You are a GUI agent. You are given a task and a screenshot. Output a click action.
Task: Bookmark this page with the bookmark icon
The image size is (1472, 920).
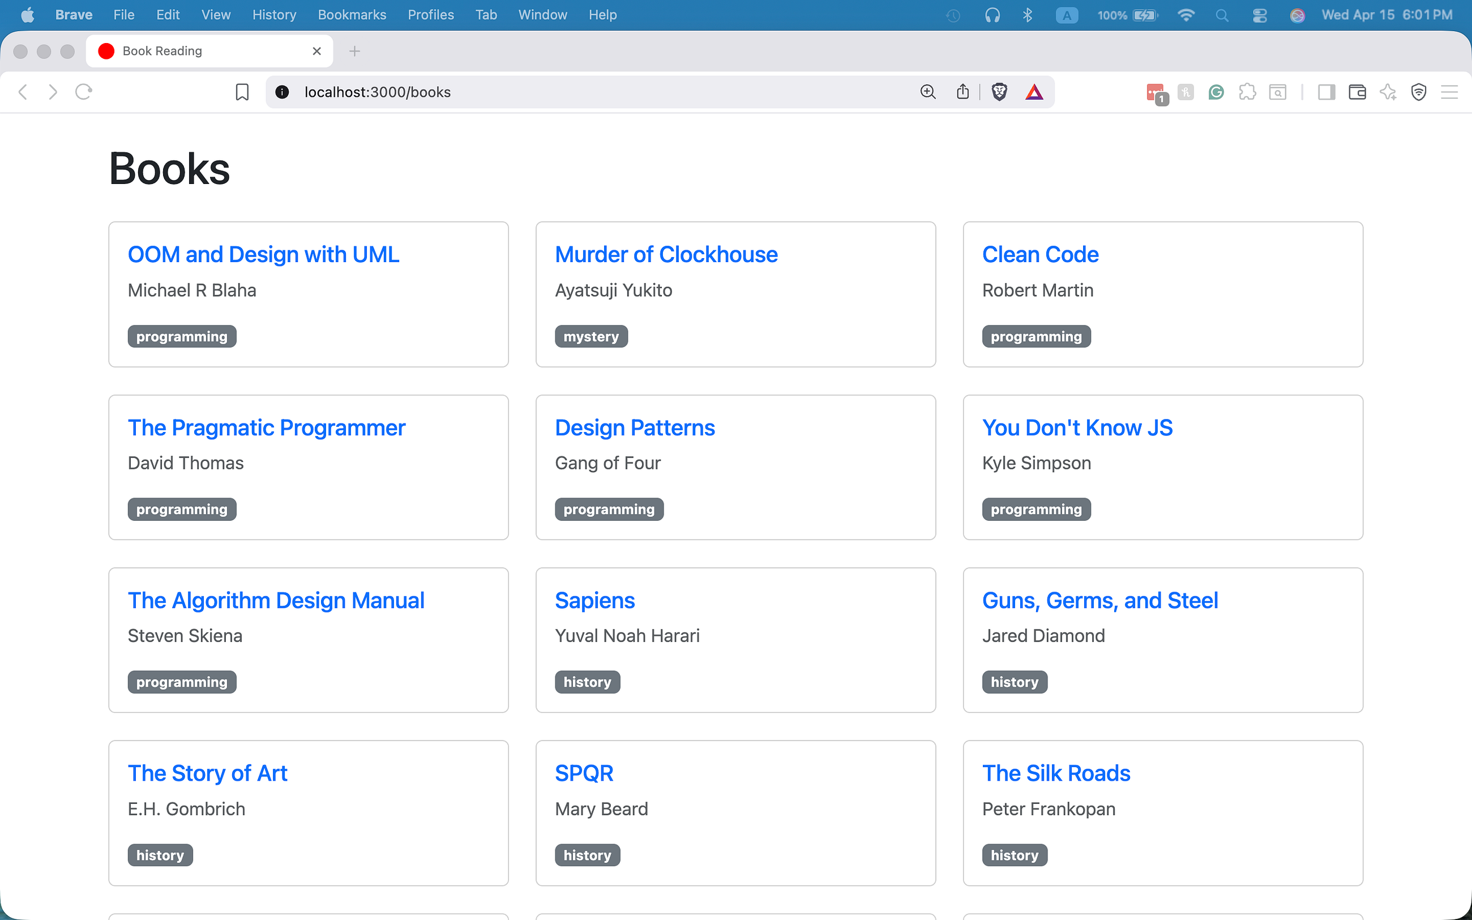(x=242, y=92)
